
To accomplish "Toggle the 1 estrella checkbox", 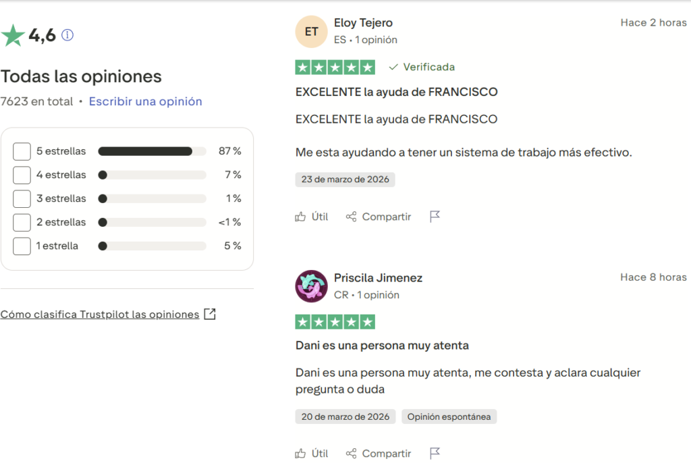I will point(21,246).
